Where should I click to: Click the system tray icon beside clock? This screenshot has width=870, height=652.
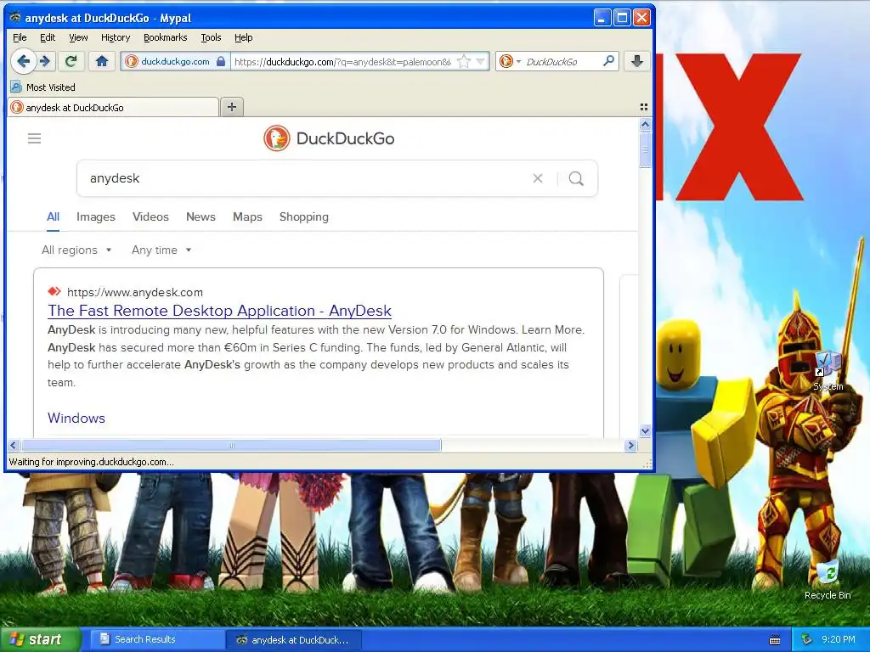point(807,639)
